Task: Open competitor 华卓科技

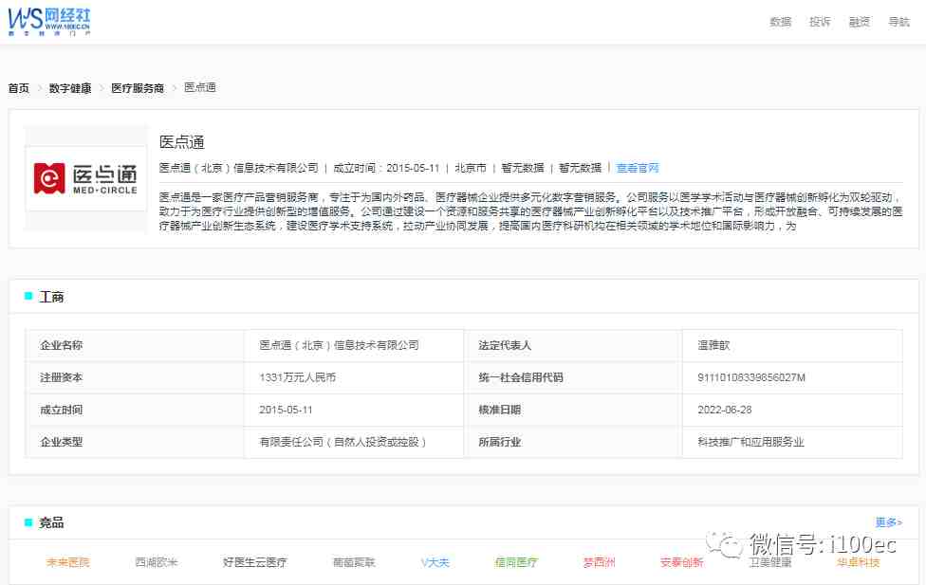Action: pyautogui.click(x=858, y=562)
